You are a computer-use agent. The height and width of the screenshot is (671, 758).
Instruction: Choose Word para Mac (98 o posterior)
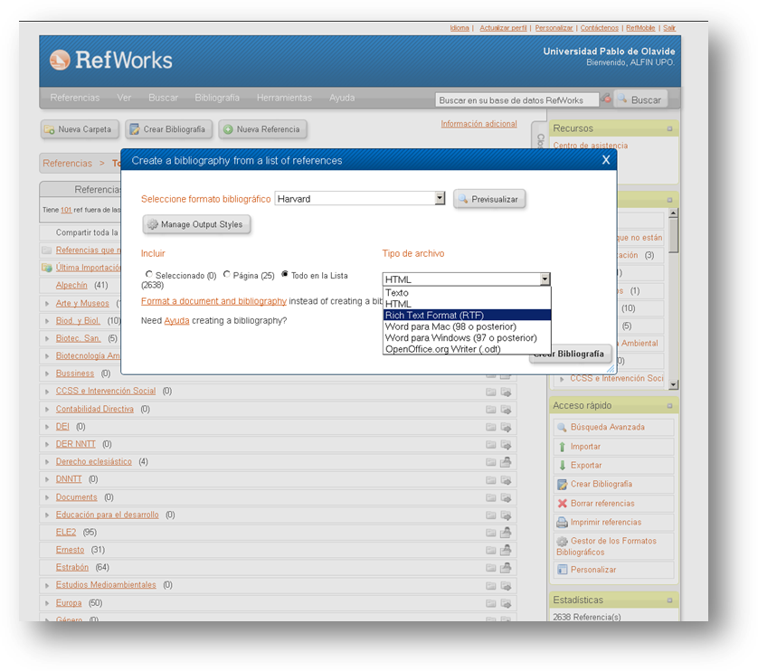(467, 326)
